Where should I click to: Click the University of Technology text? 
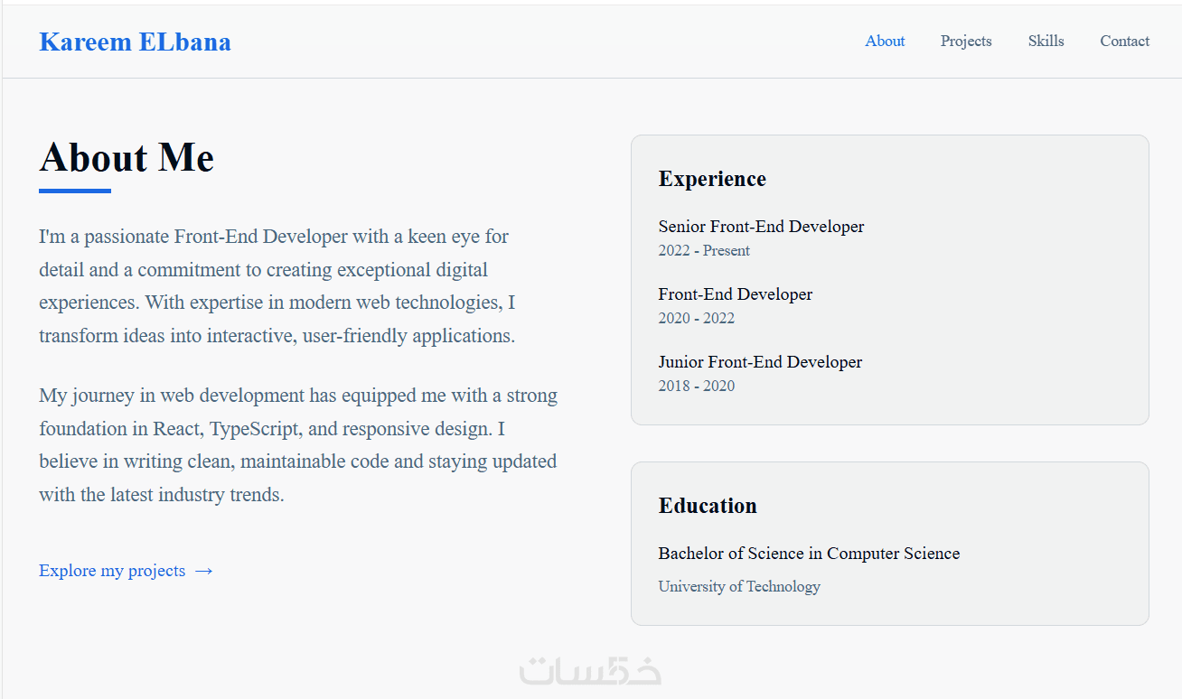pyautogui.click(x=739, y=586)
